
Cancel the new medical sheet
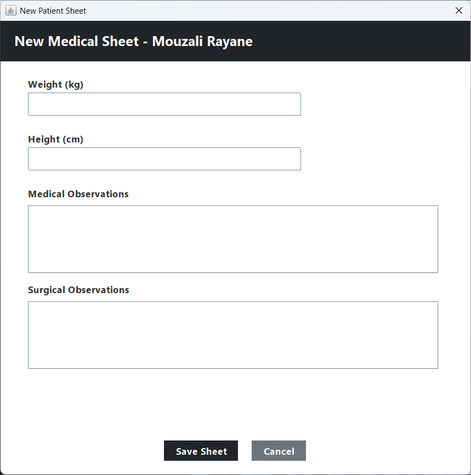tap(279, 451)
